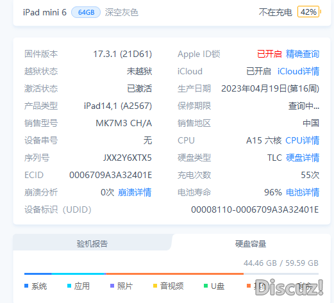
Task: Click the charge count 55次
Action: [x=310, y=175]
